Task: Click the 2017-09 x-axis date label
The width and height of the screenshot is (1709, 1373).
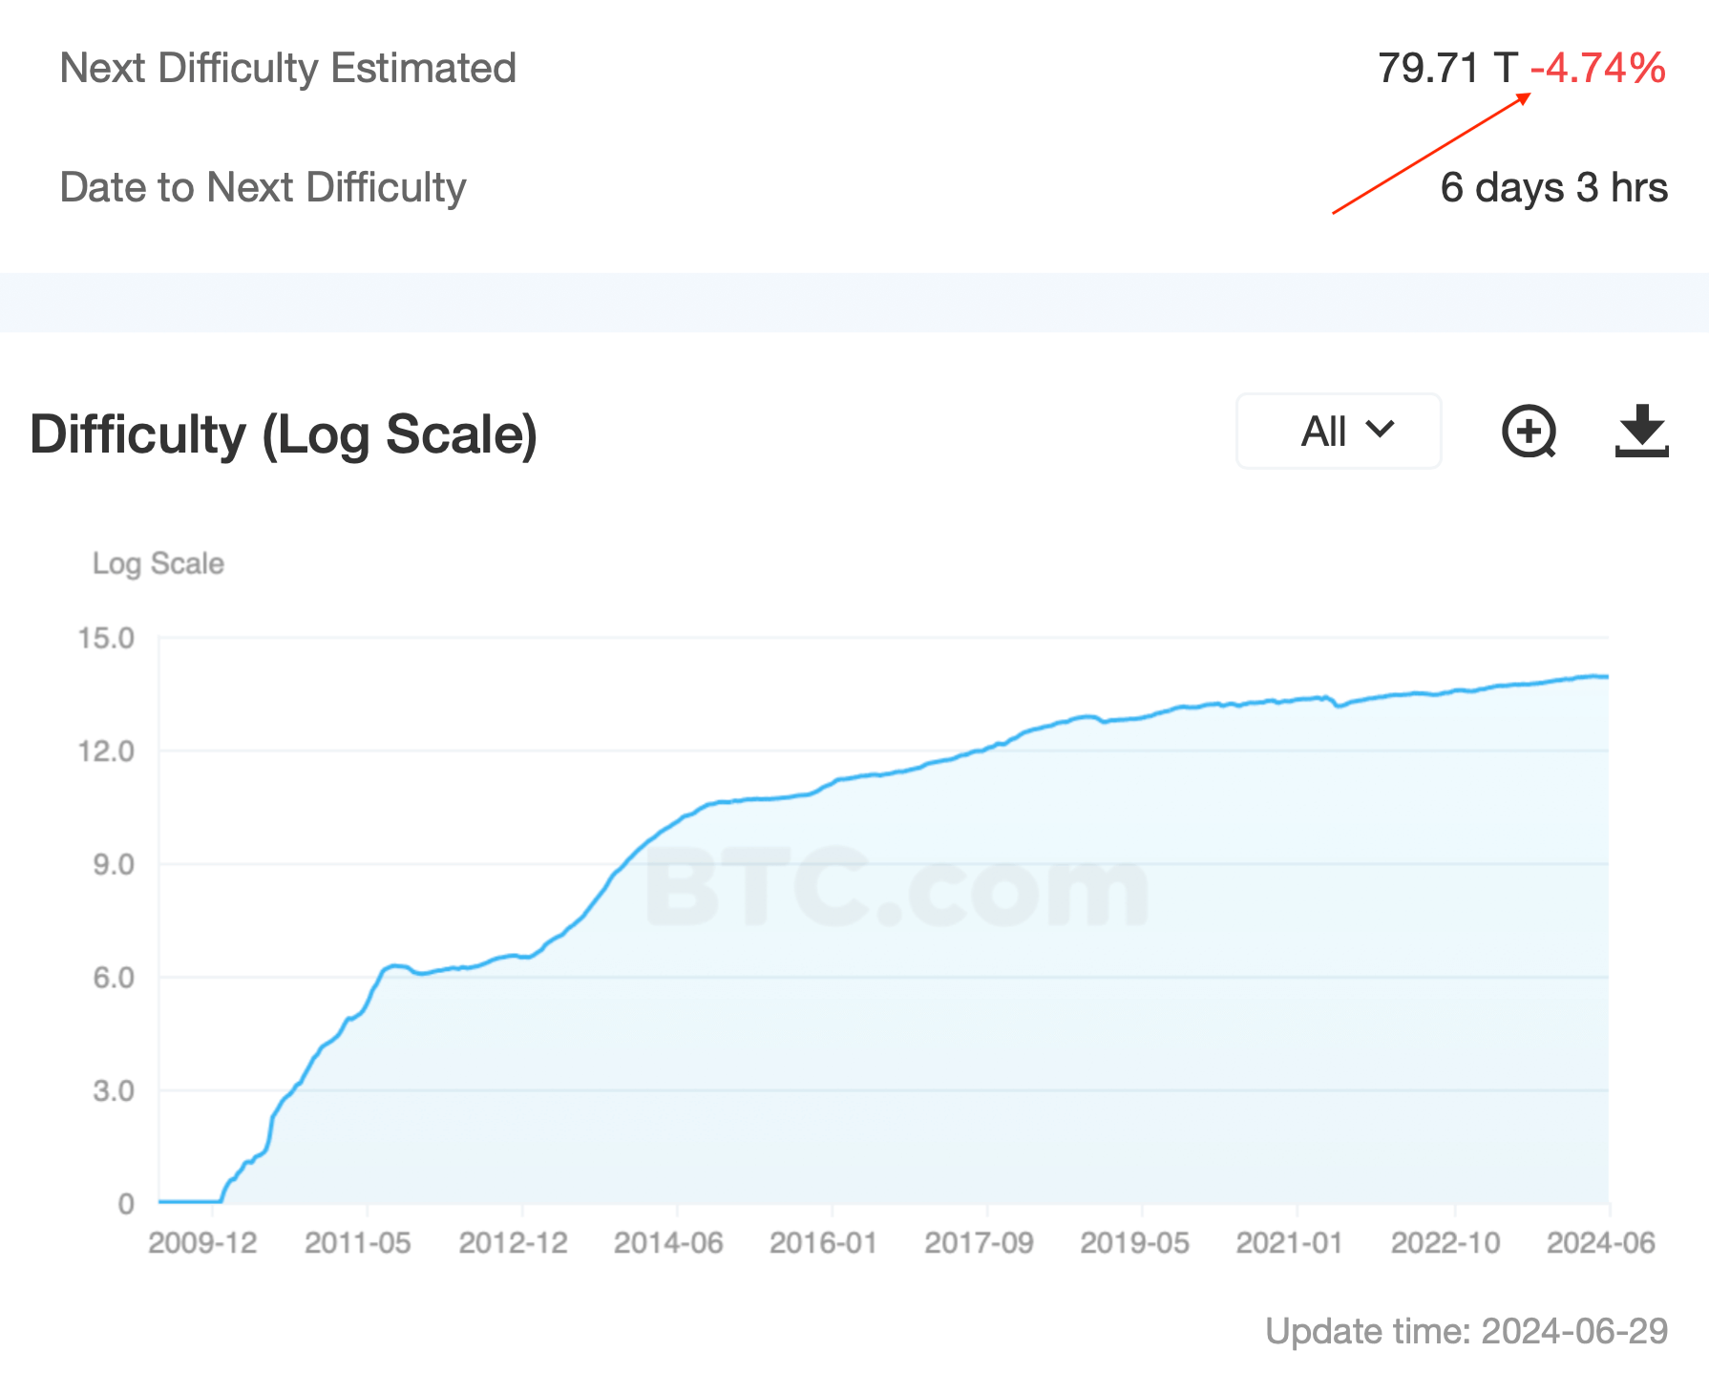Action: (979, 1242)
